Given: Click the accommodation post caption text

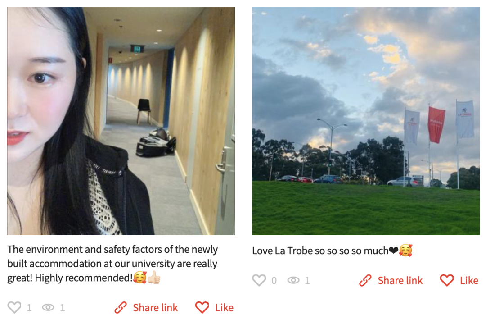Looking at the screenshot, I should click(x=112, y=264).
